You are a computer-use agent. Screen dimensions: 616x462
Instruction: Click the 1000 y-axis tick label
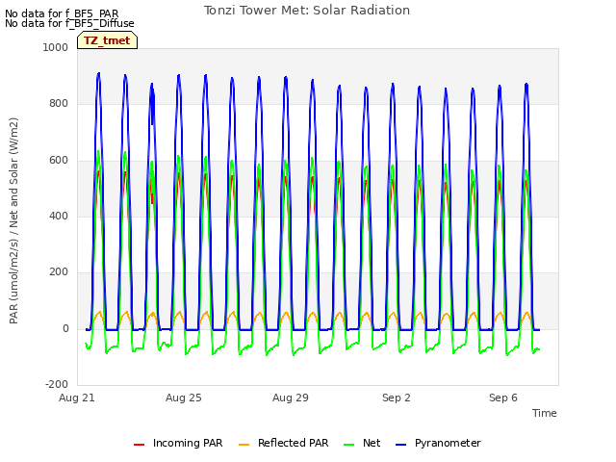tap(56, 47)
